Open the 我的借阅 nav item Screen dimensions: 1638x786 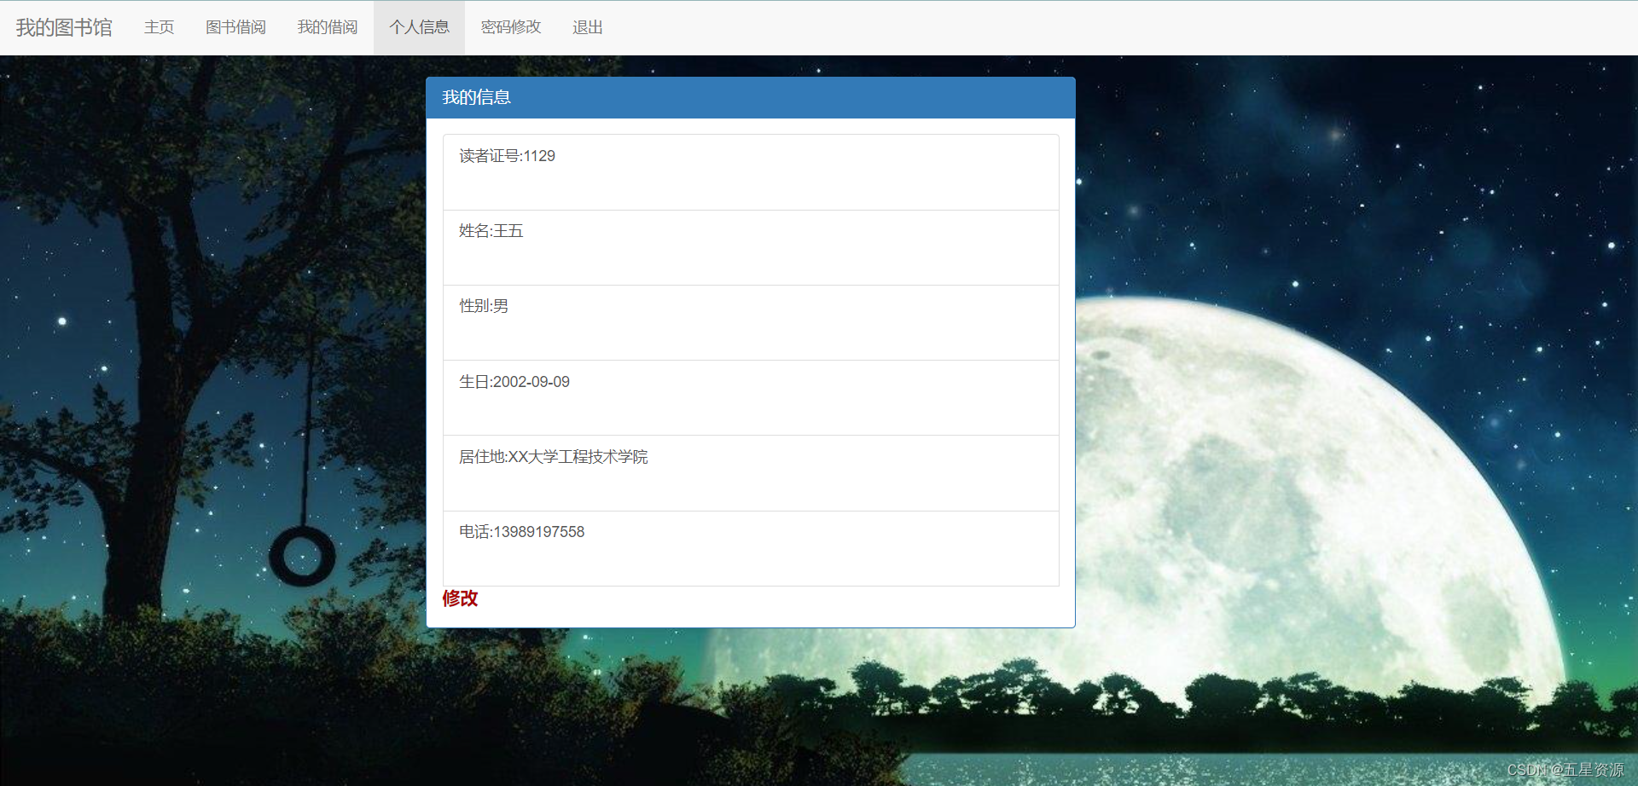click(328, 27)
